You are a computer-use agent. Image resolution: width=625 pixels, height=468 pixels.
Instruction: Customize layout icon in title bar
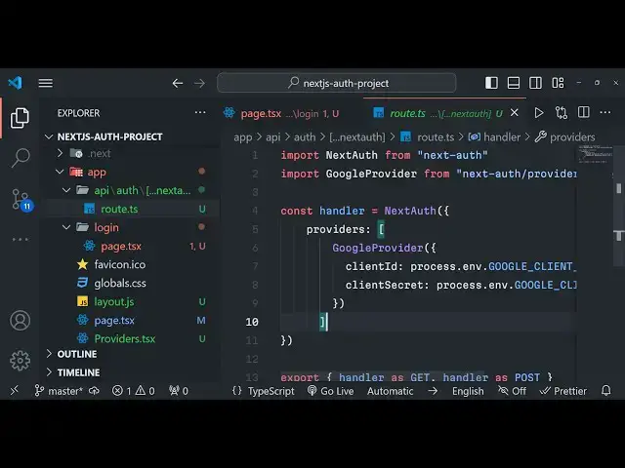tap(558, 83)
